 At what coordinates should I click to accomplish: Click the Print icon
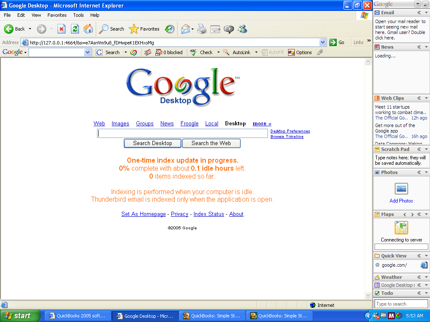(202, 29)
